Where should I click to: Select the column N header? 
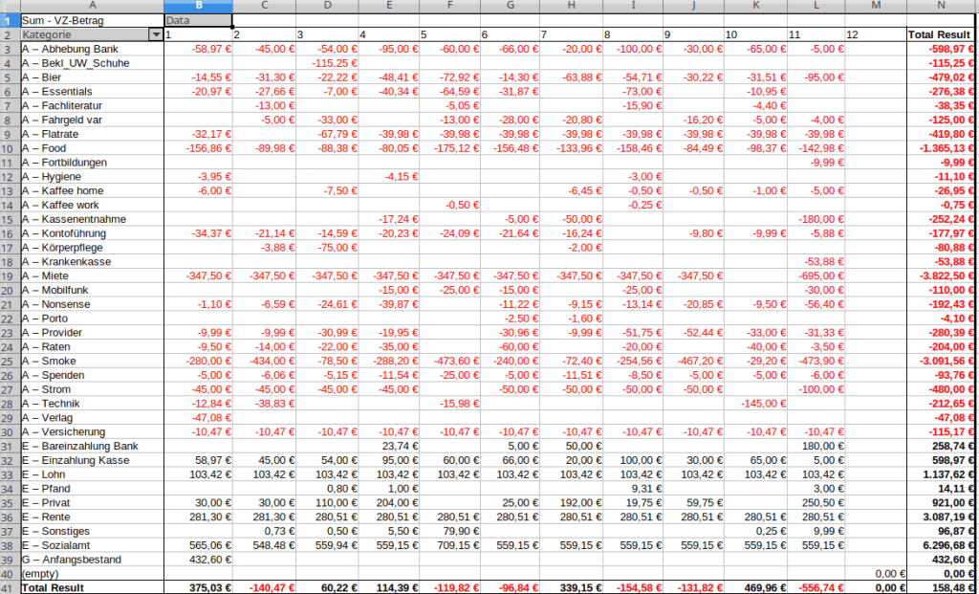(x=942, y=6)
